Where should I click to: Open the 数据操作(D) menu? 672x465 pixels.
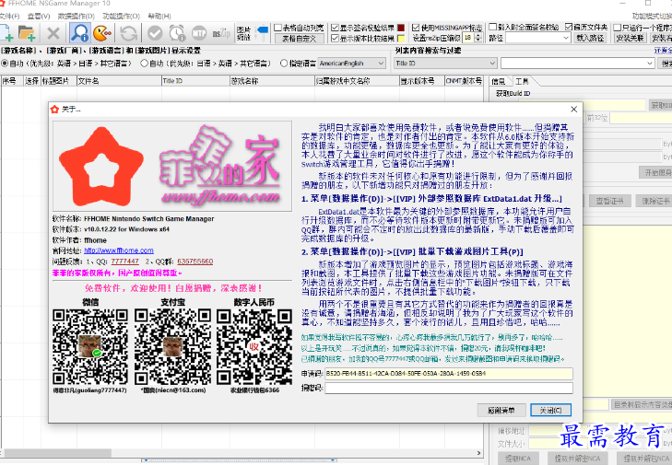pos(77,17)
